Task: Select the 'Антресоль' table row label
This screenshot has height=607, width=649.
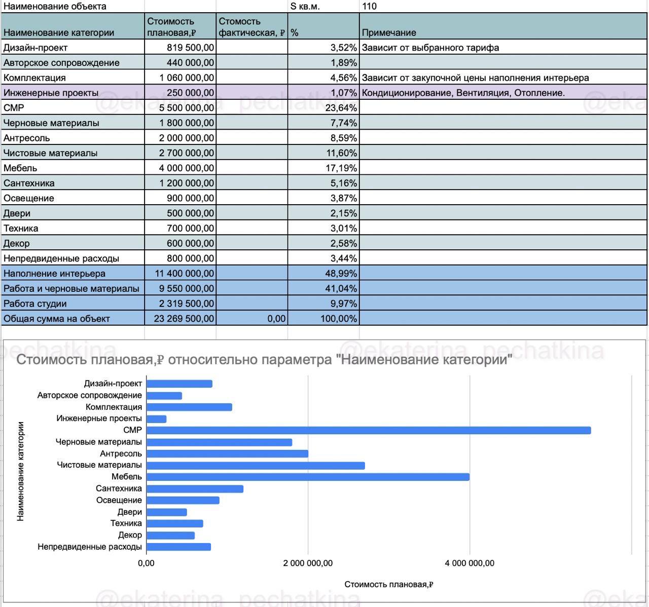Action: point(73,138)
